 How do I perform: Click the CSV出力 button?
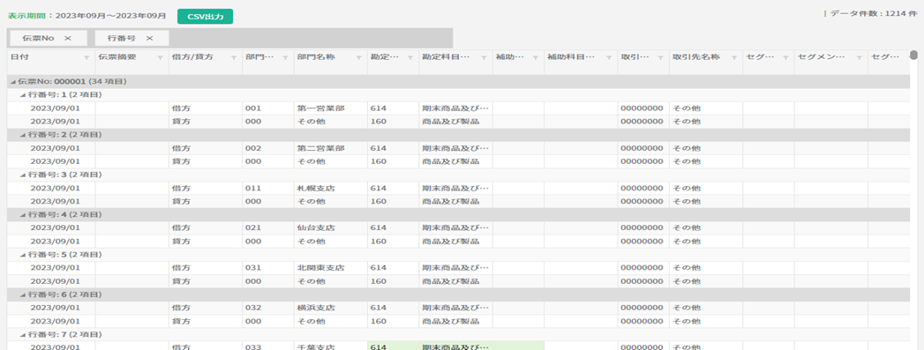click(x=205, y=17)
